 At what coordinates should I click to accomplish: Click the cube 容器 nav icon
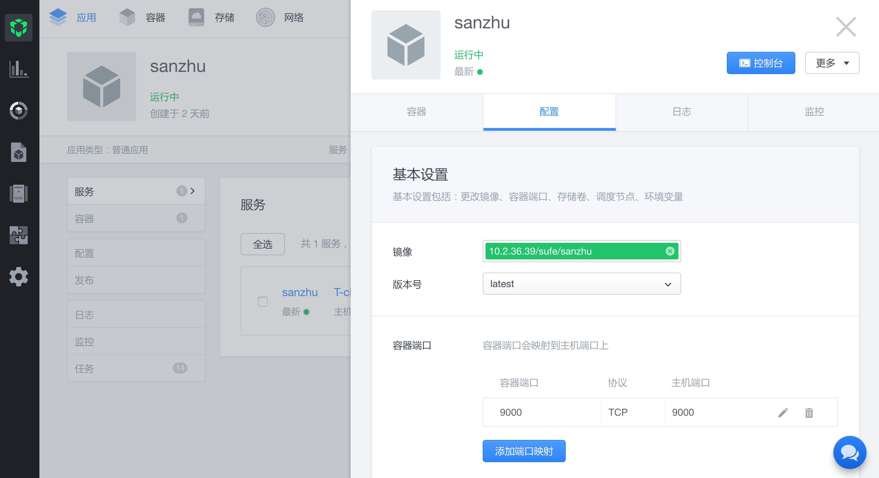point(127,17)
